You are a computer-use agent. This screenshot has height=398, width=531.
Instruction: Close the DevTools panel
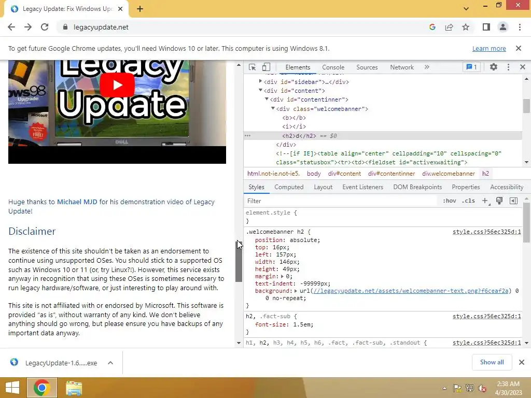pos(523,67)
